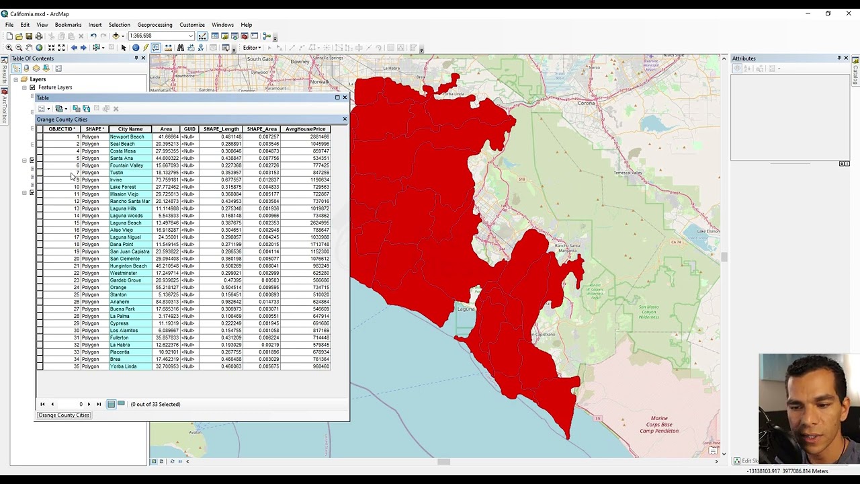
Task: Open the Find binoculars tool
Action: click(x=181, y=48)
